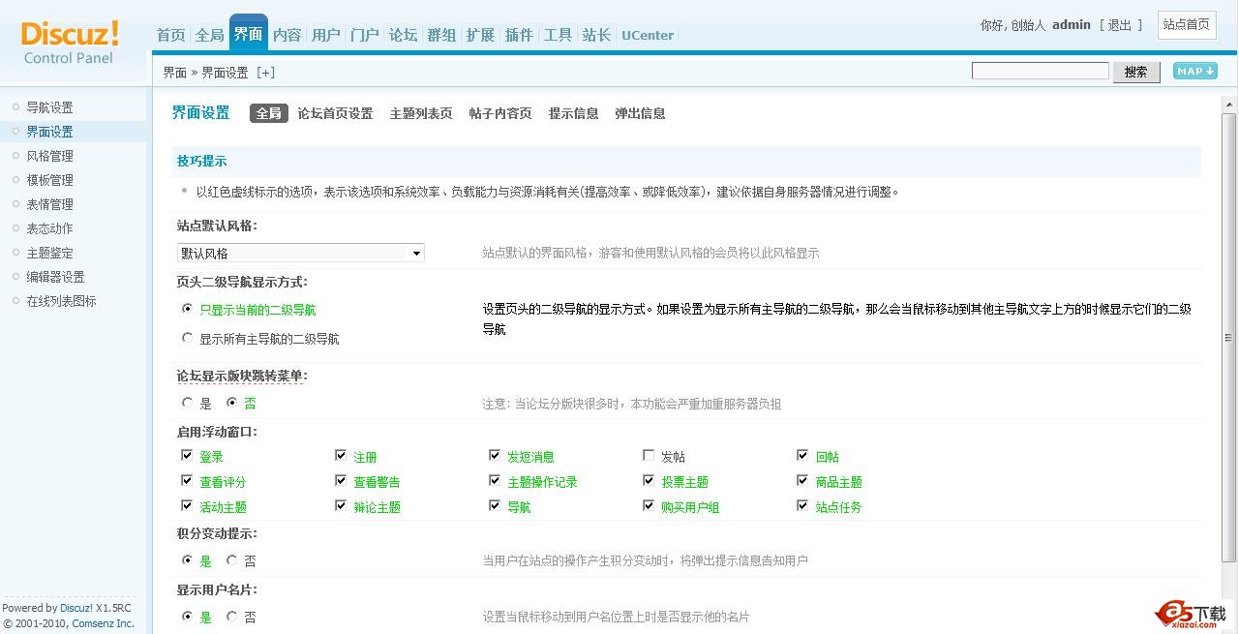Click the search input field
This screenshot has height=634, width=1239.
1040,71
